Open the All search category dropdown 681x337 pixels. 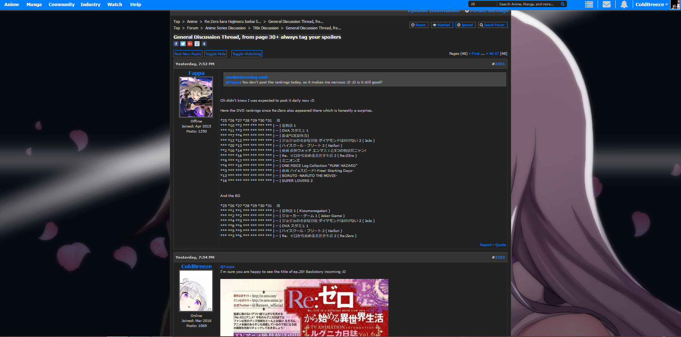coord(482,4)
